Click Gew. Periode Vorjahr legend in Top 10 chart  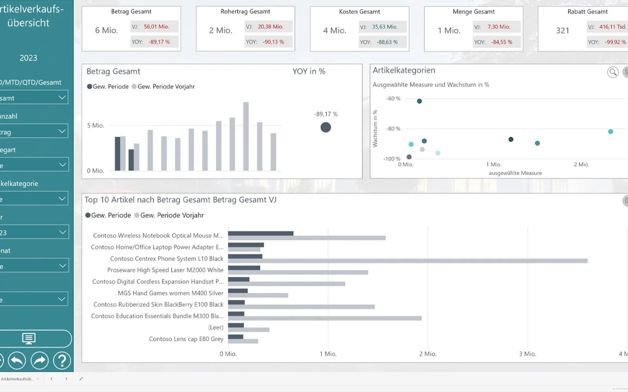(169, 215)
